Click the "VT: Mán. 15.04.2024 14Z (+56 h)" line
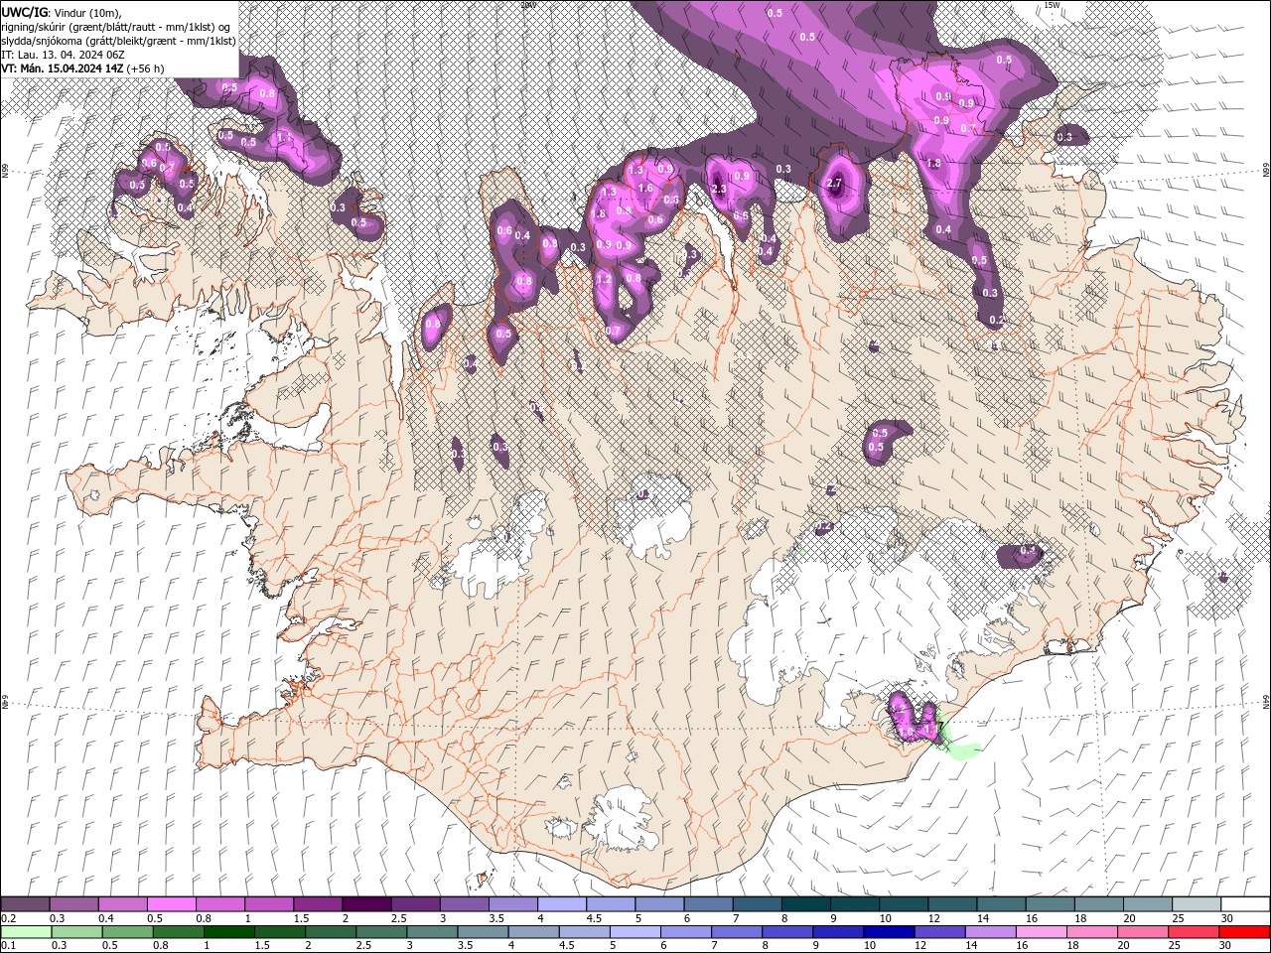This screenshot has height=953, width=1271. coord(83,68)
